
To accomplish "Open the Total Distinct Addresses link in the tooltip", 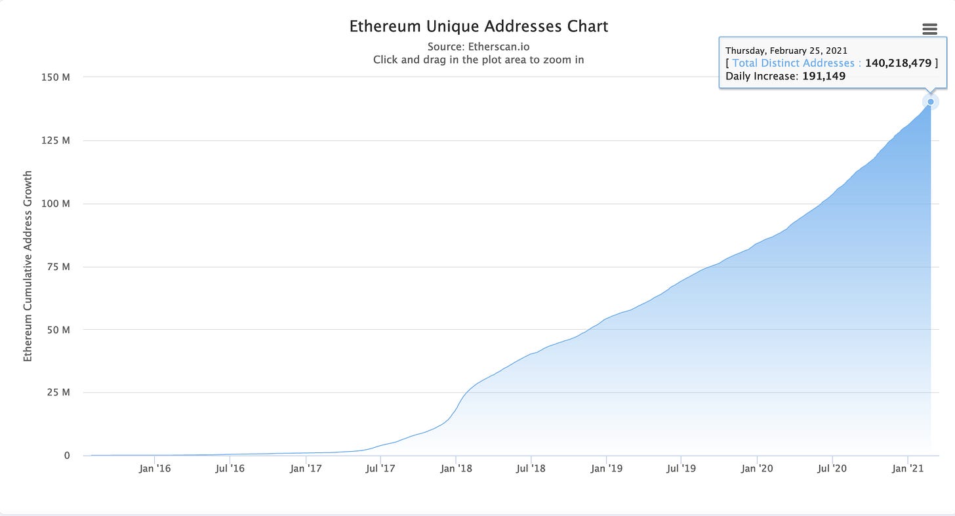I will tap(794, 63).
